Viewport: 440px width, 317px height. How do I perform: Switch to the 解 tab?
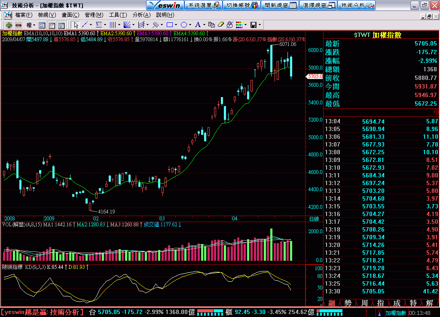pyautogui.click(x=429, y=303)
